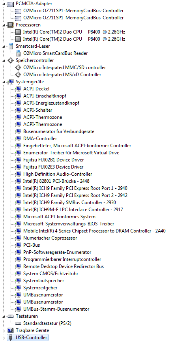Select Enumerator-Treiber für Microsoft Virtual Drive
Viewport: 174px width, 345px height.
point(71,153)
